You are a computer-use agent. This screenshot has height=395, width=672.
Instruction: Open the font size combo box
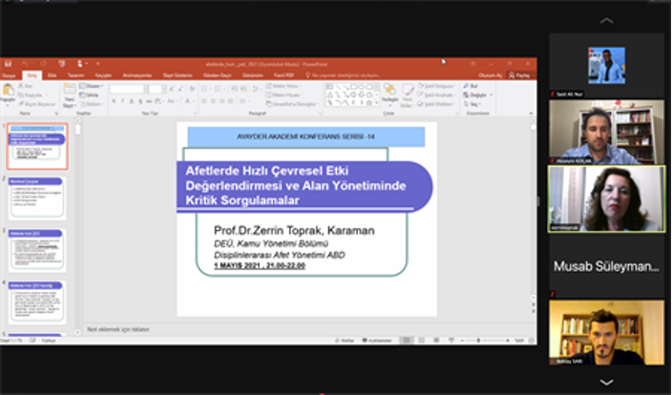coord(157,89)
